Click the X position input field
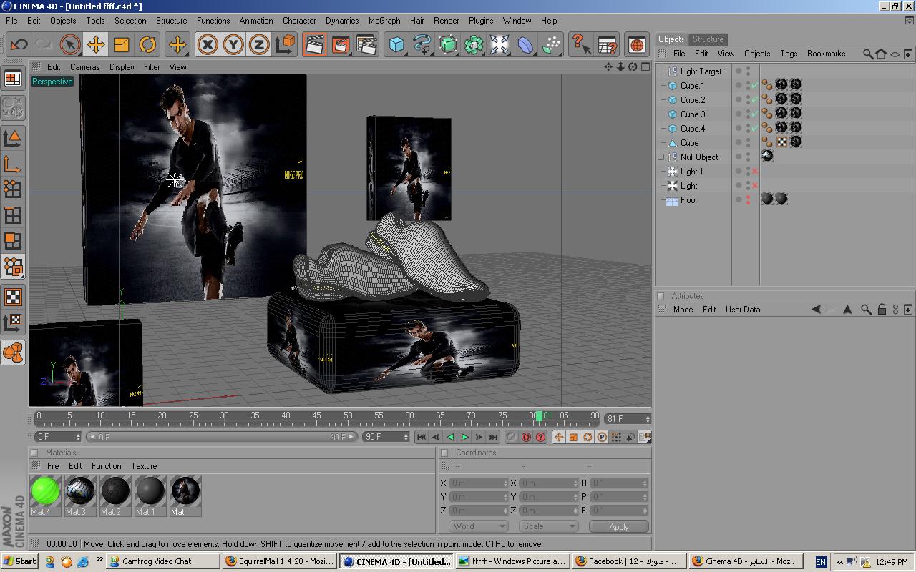Viewport: 916px width, 572px height. [x=478, y=483]
